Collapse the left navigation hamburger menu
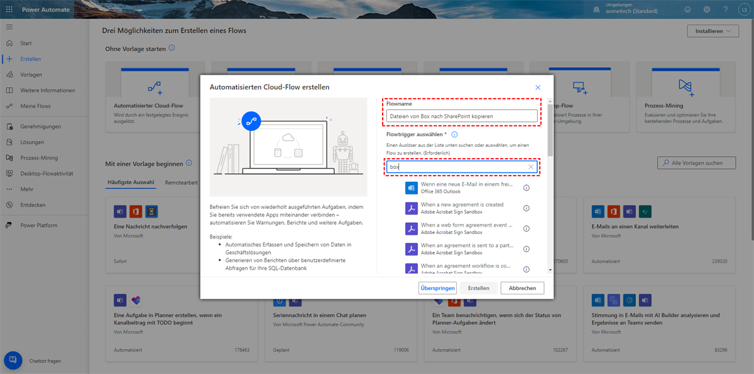The height and width of the screenshot is (374, 754). (x=9, y=27)
